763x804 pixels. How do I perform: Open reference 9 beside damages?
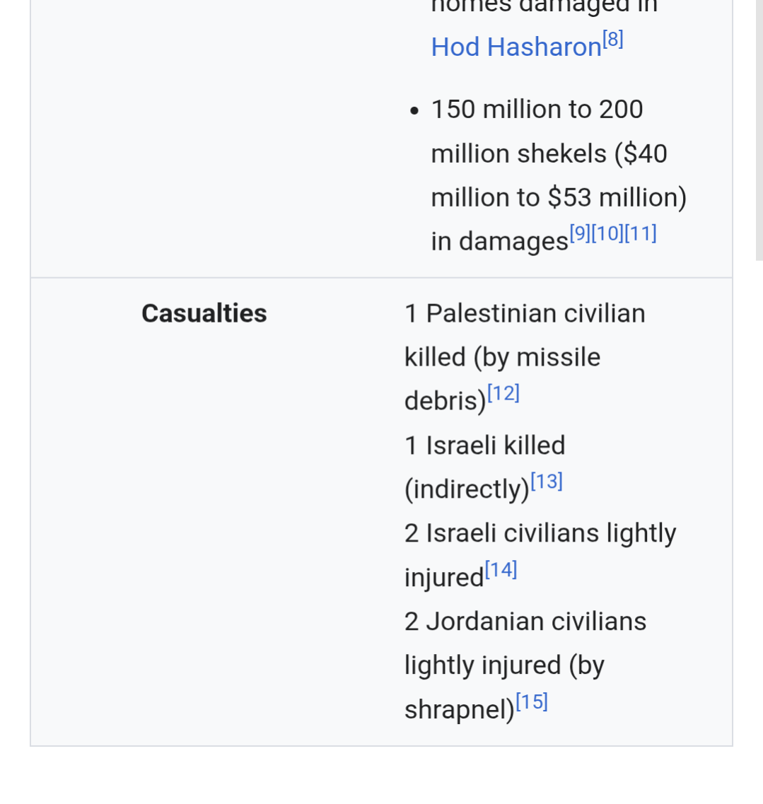point(580,233)
